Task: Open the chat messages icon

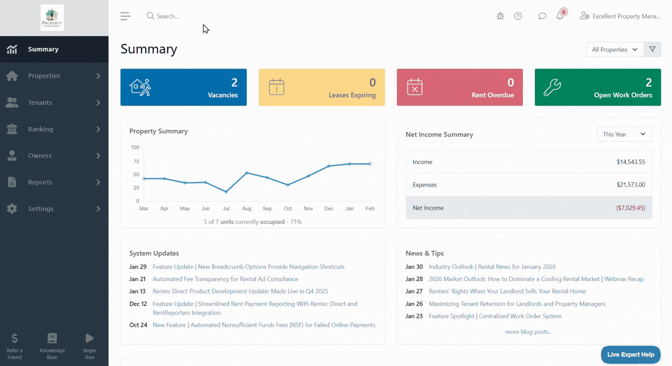Action: point(542,16)
